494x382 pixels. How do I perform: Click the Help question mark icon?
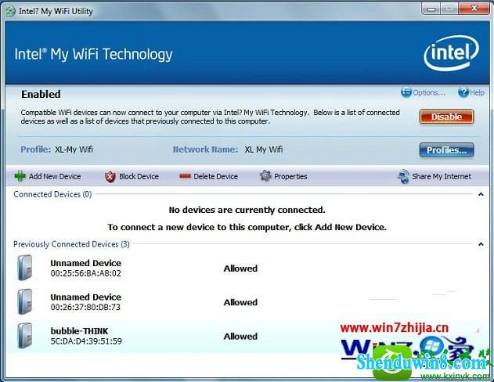click(x=463, y=92)
